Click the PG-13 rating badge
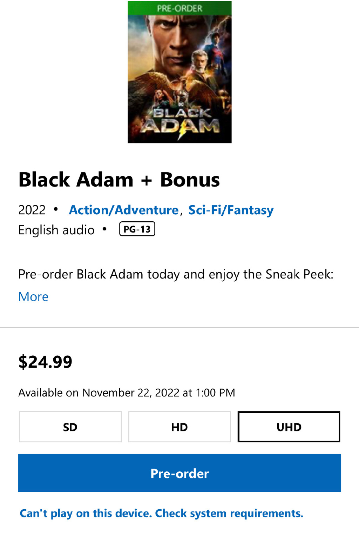Viewport: 359px width, 537px height. point(137,229)
